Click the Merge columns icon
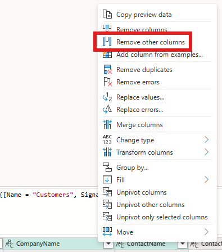Screen dimensions: 222x252 click(x=107, y=125)
